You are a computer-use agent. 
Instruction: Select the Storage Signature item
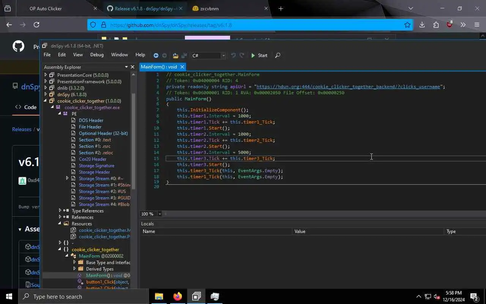tap(96, 166)
